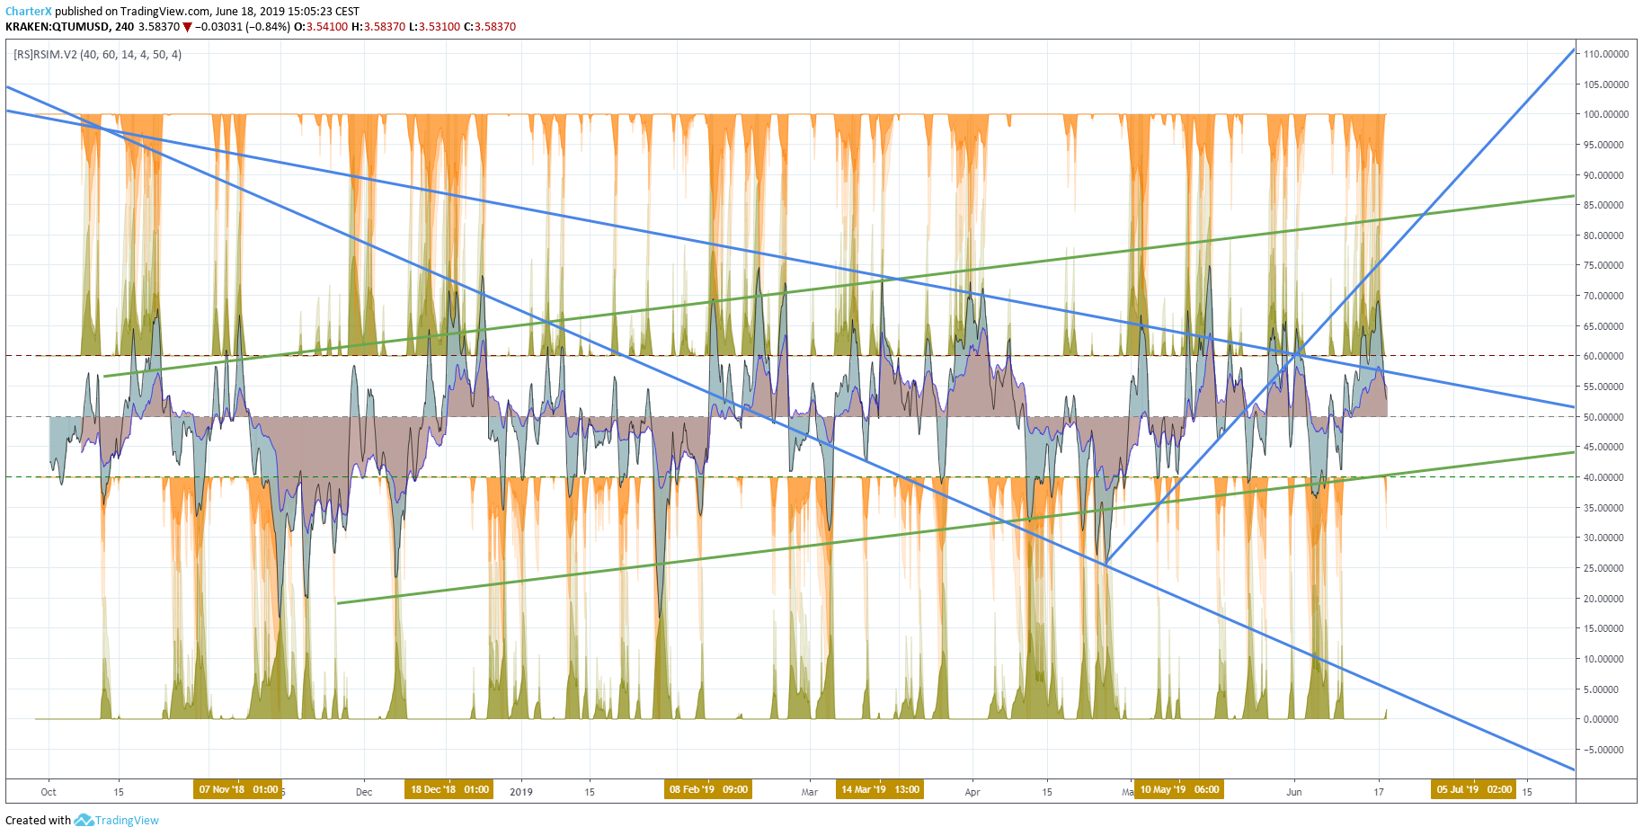Click the 60.00000 price axis label
Viewport: 1643px width, 836px height.
(1603, 356)
